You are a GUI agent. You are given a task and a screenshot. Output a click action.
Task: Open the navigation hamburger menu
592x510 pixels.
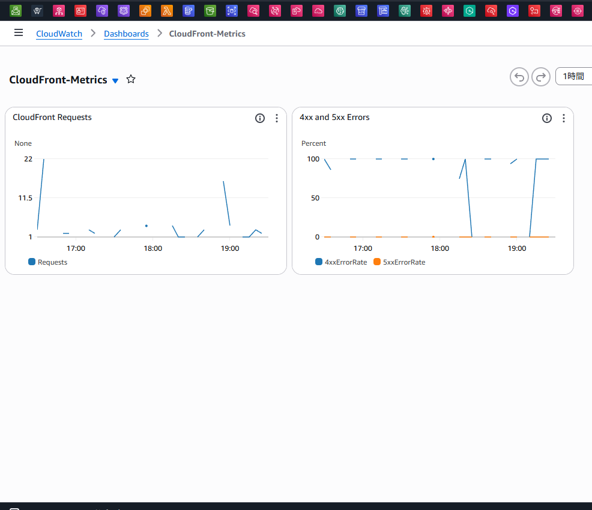(19, 33)
